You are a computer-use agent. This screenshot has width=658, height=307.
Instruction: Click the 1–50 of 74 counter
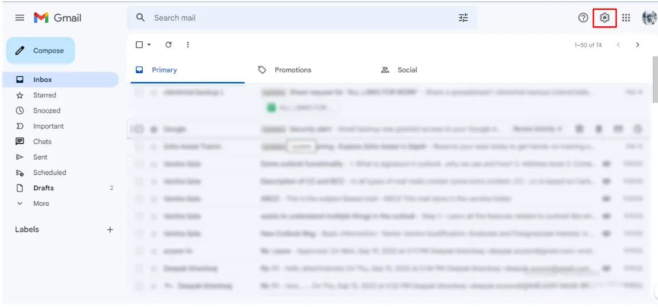(588, 45)
